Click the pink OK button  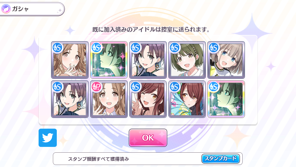(x=148, y=138)
